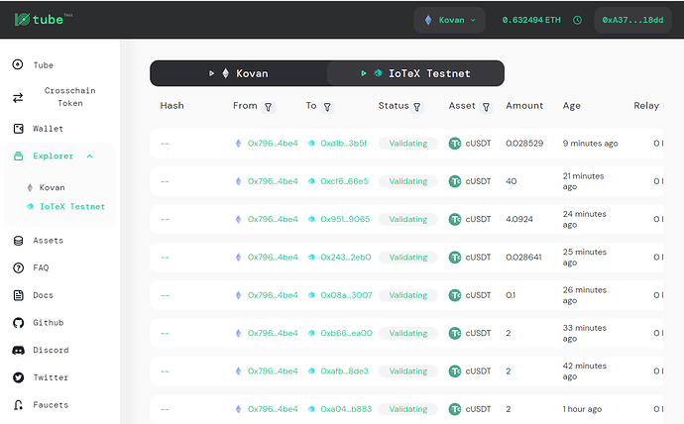Select IoTeX Testnet under Explorer submenu
The image size is (684, 424).
click(72, 207)
